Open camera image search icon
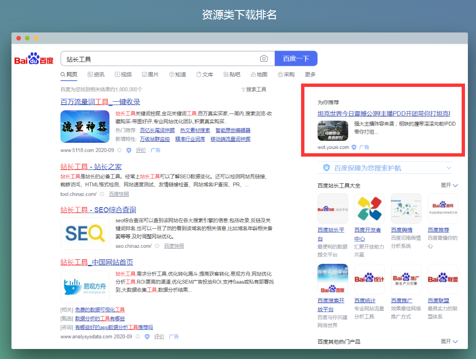The image size is (476, 359). tap(264, 59)
